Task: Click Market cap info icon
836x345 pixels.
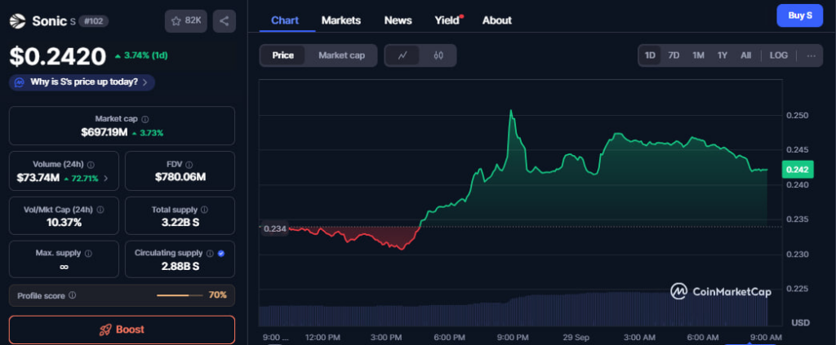Action: coord(145,119)
